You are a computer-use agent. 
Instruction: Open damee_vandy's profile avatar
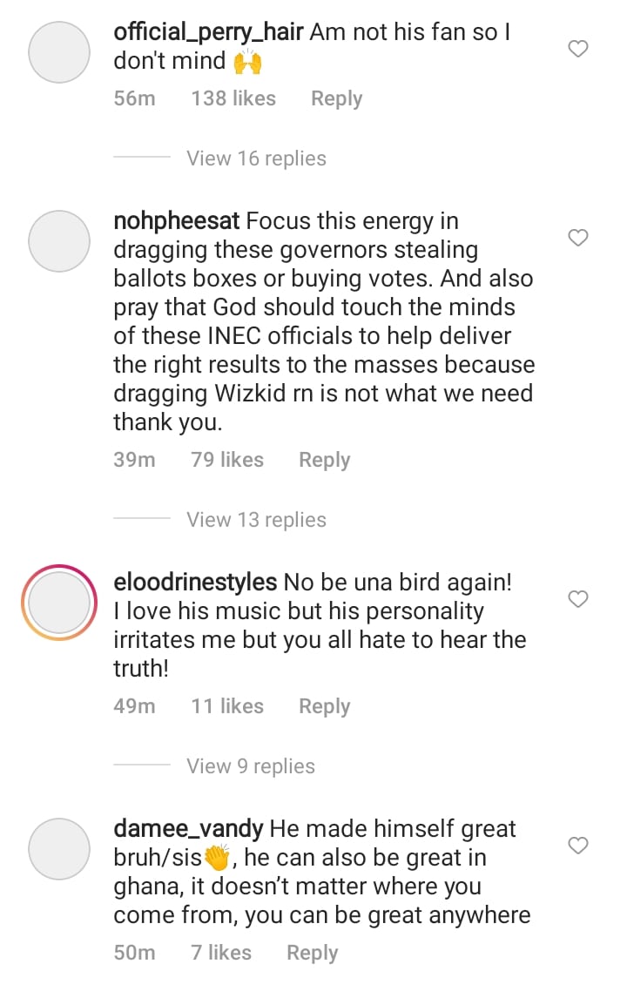tap(59, 848)
